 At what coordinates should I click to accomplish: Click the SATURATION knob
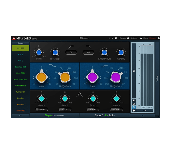104,52
